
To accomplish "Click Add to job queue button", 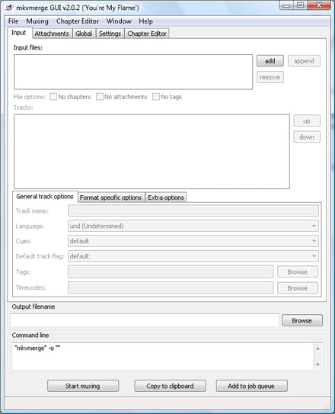I will [251, 386].
